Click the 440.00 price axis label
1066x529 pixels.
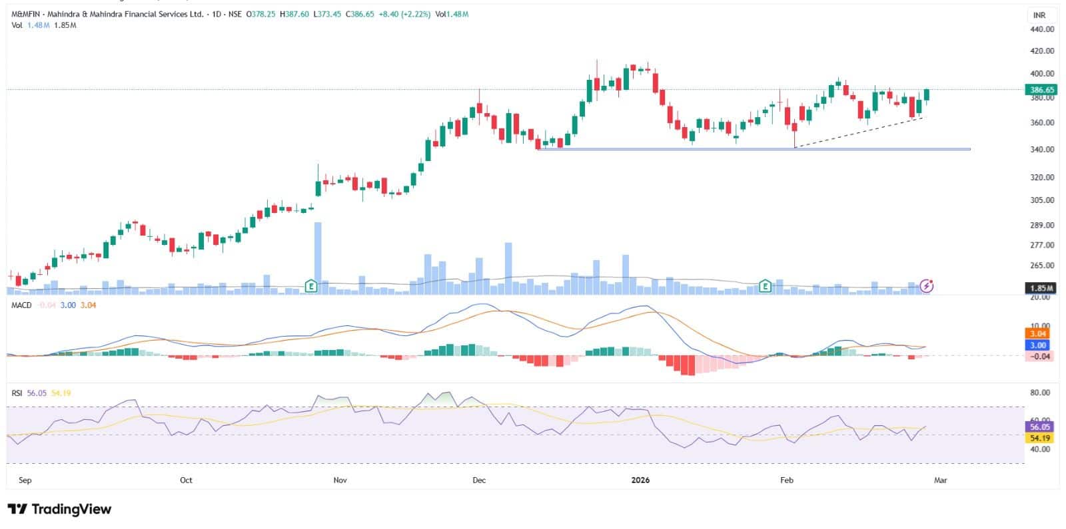(1042, 29)
